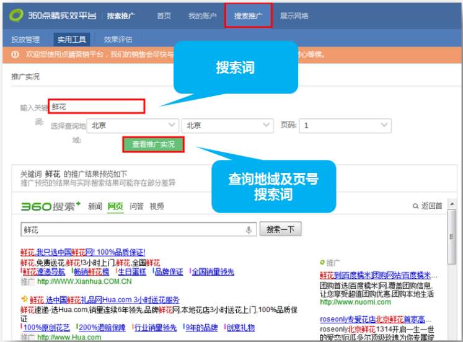This screenshot has height=342, width=463.
Task: Click the 搜索一下 button
Action: click(x=281, y=229)
